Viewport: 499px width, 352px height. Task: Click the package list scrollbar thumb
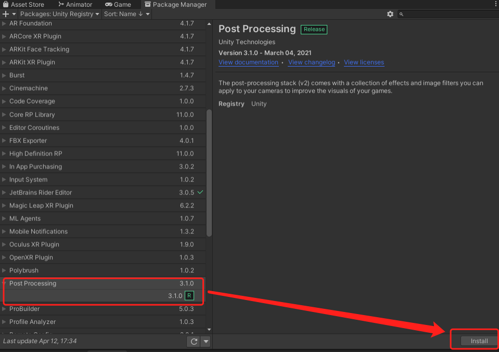[x=209, y=173]
